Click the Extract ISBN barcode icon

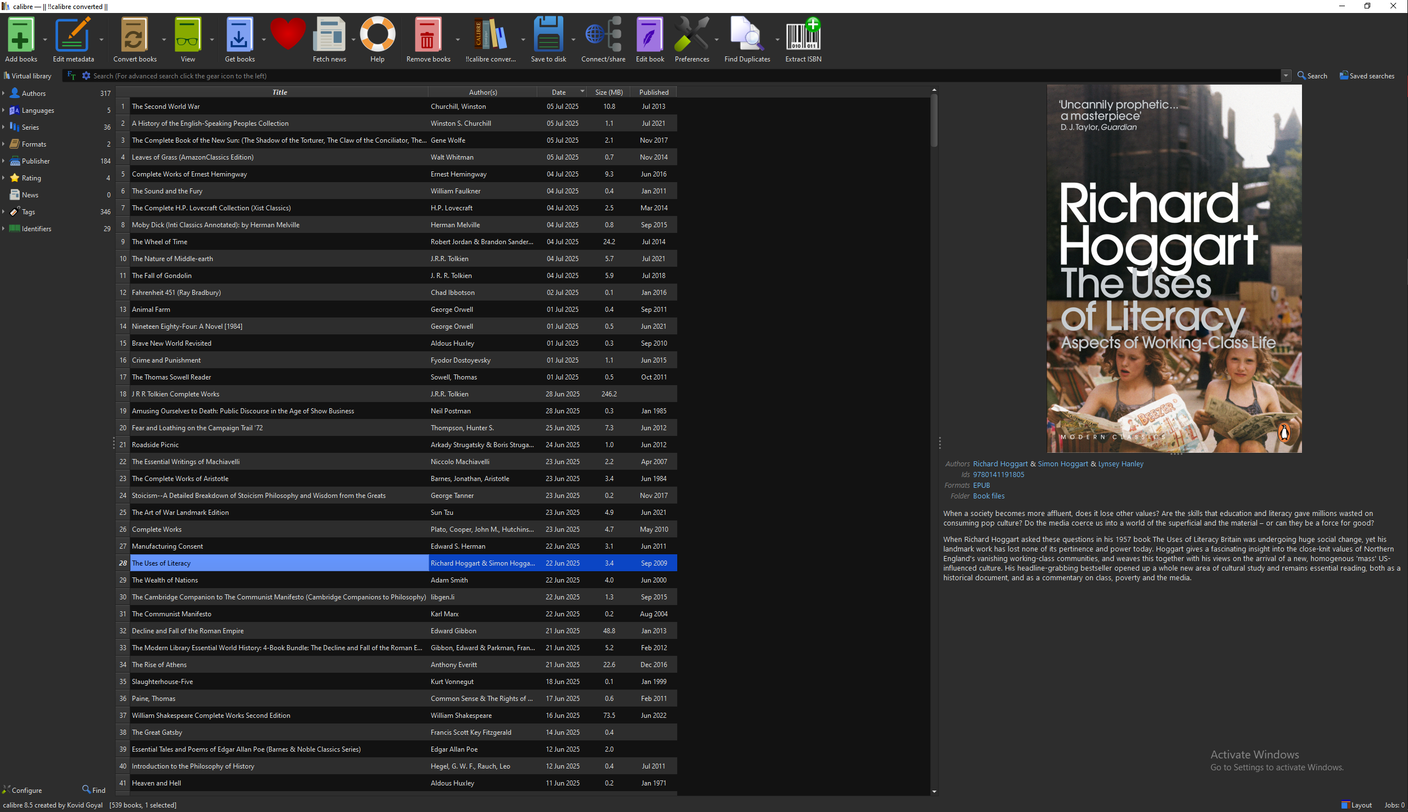click(x=804, y=35)
